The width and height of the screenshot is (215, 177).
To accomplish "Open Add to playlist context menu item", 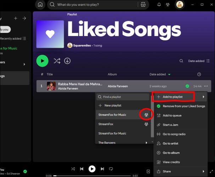I will tap(180, 97).
